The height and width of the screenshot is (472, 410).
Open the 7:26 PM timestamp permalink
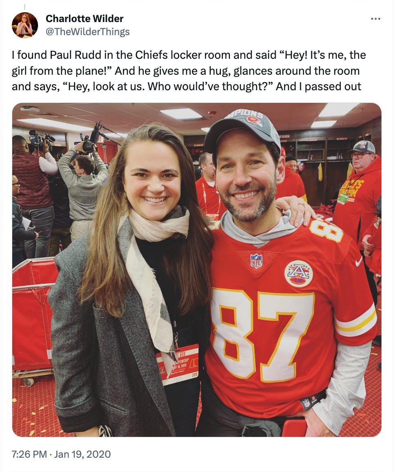coord(29,454)
